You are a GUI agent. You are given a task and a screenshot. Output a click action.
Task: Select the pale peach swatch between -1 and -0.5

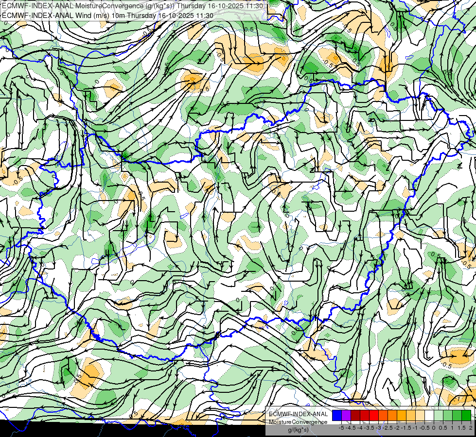click(420, 415)
